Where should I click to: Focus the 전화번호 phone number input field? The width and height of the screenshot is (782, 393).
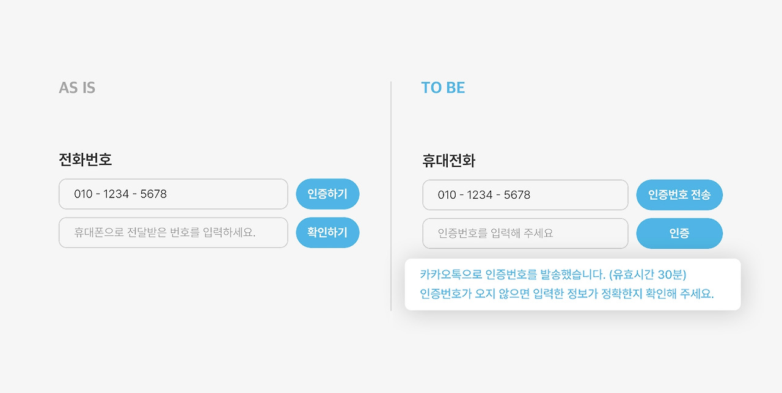(x=174, y=194)
